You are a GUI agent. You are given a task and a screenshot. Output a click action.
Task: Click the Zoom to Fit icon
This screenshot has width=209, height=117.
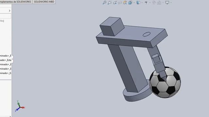pyautogui.click(x=104, y=3)
